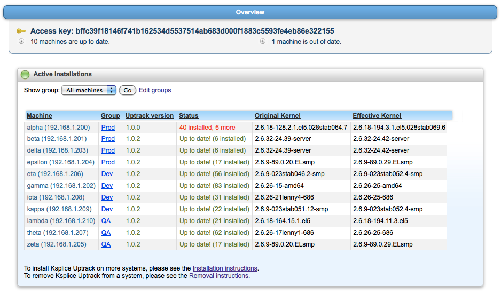Open the eta (192.168.1.206) machine
The width and height of the screenshot is (501, 294).
[55, 174]
